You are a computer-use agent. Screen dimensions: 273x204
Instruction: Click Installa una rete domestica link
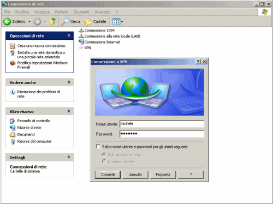(x=41, y=55)
